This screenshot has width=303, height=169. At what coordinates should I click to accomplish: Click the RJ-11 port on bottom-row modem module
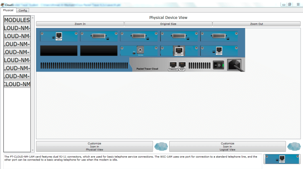coord(219,50)
